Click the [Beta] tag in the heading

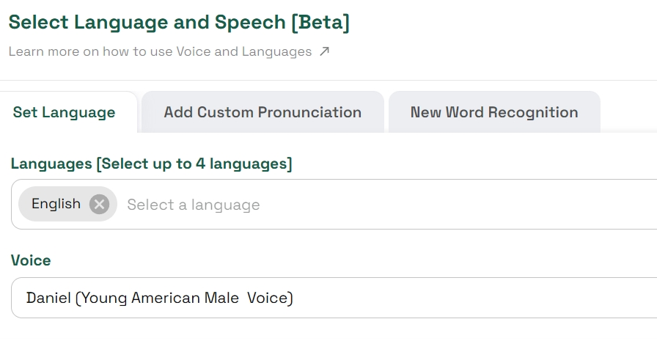tap(320, 22)
